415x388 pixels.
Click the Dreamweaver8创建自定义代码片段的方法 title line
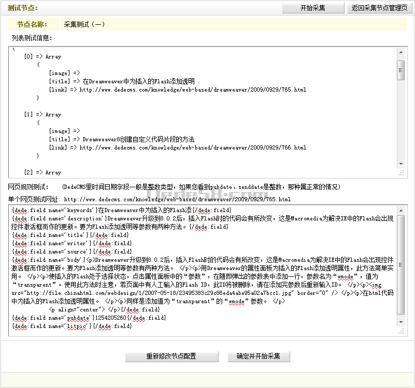[x=138, y=139]
